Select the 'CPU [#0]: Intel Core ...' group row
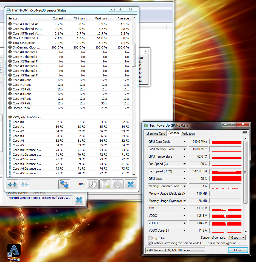Viewport: 256px width, 262px height. pos(69,117)
